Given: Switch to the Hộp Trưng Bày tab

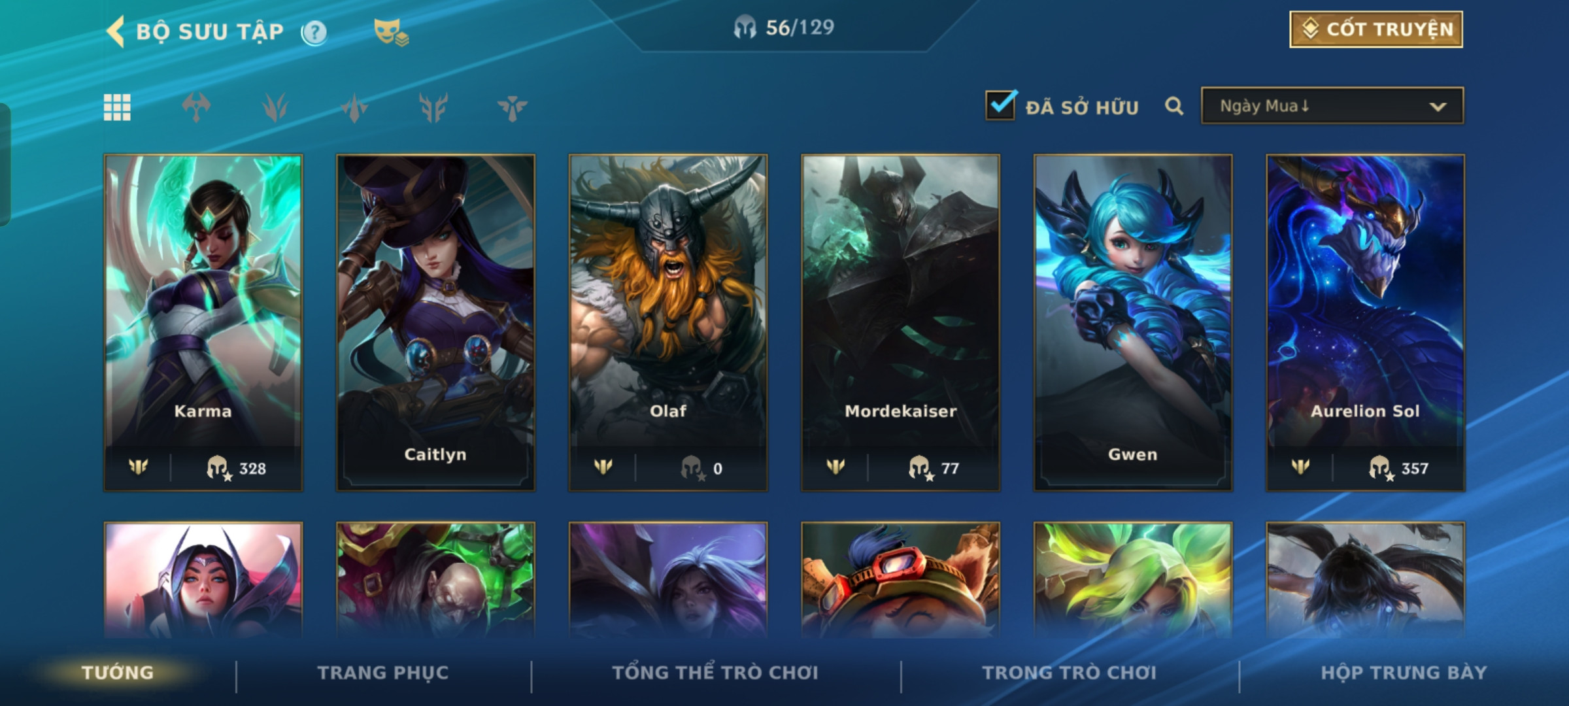Looking at the screenshot, I should click(x=1404, y=673).
